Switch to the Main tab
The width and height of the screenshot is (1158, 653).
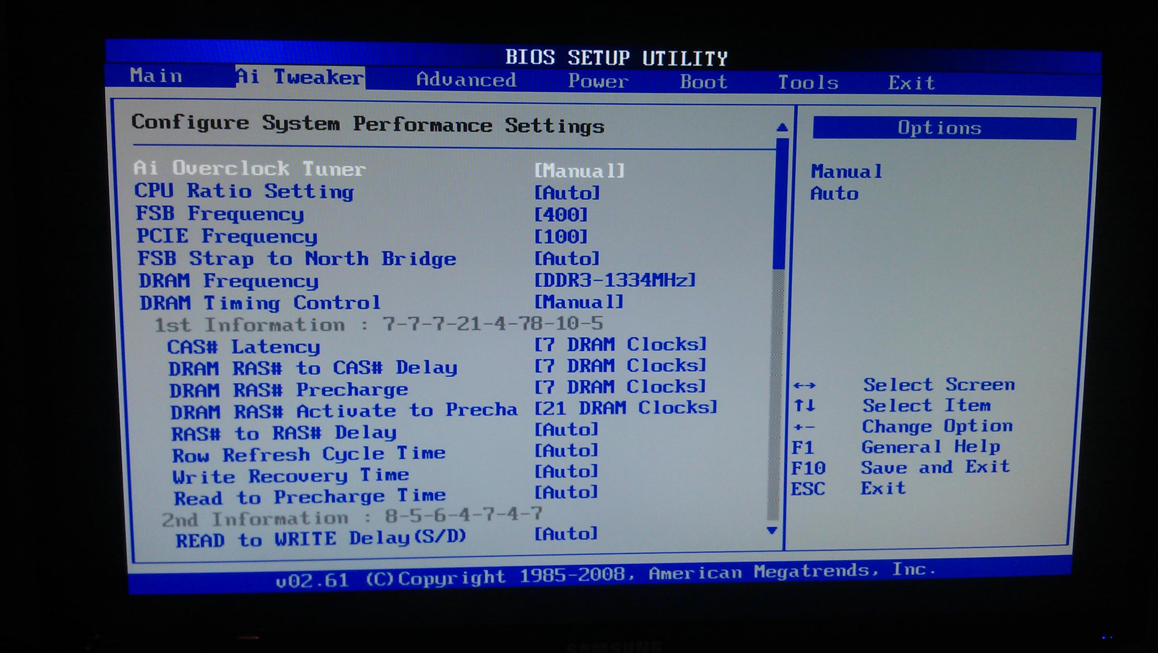click(x=156, y=76)
